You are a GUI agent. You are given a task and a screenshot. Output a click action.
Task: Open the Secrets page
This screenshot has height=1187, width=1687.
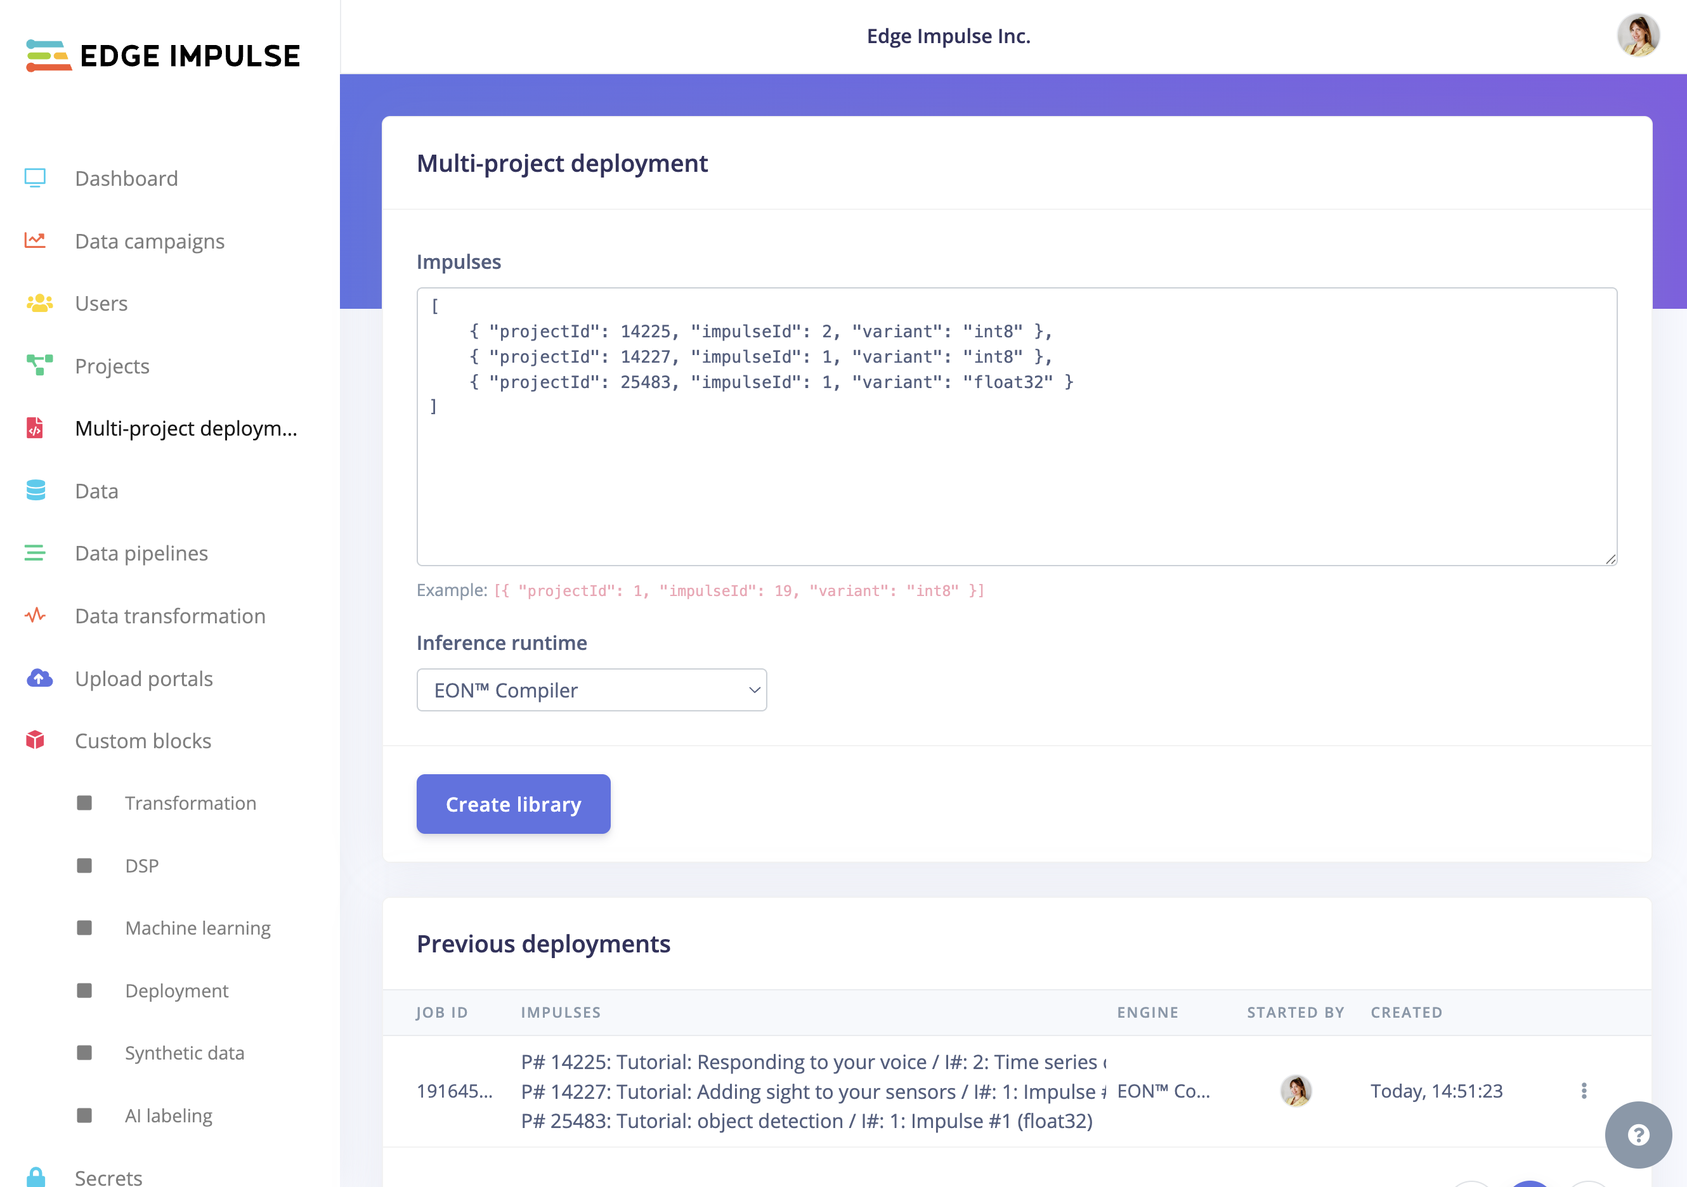pos(108,1177)
